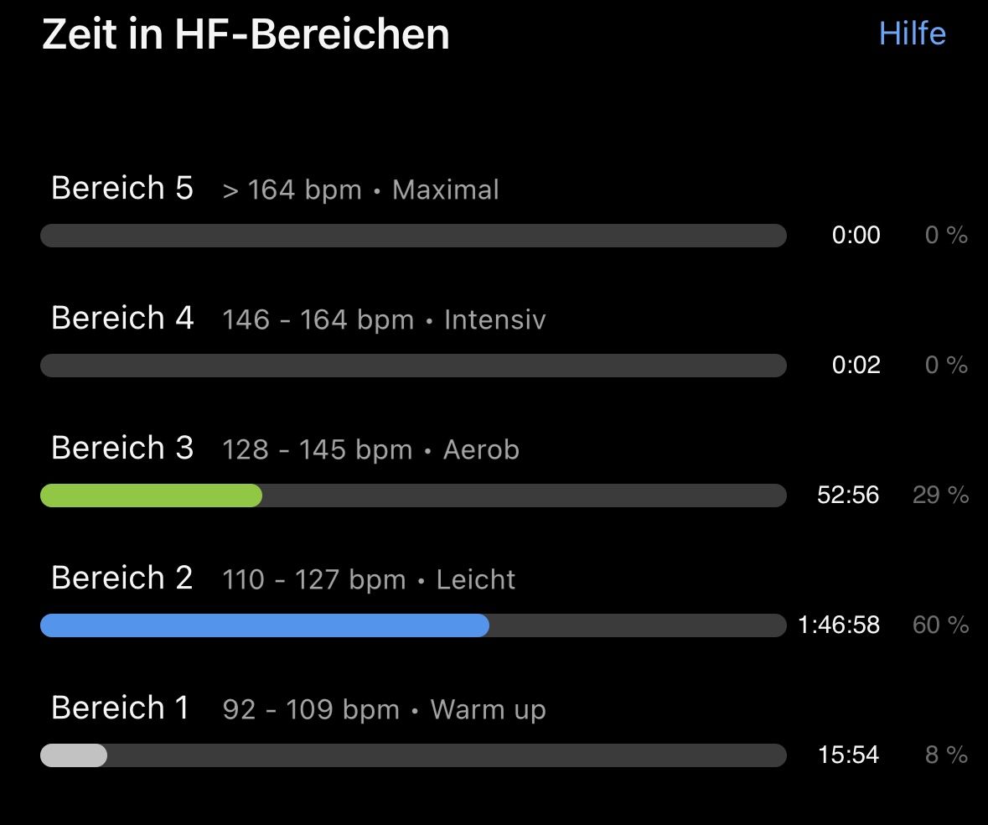988x825 pixels.
Task: Select the Bereich 4 label
Action: [122, 318]
